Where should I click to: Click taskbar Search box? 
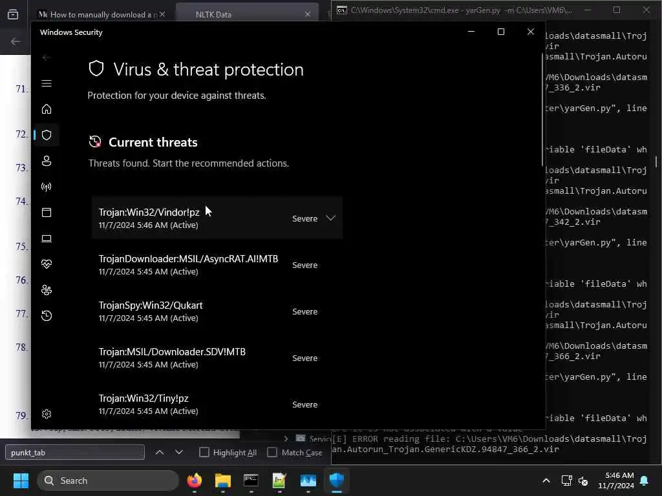108,480
